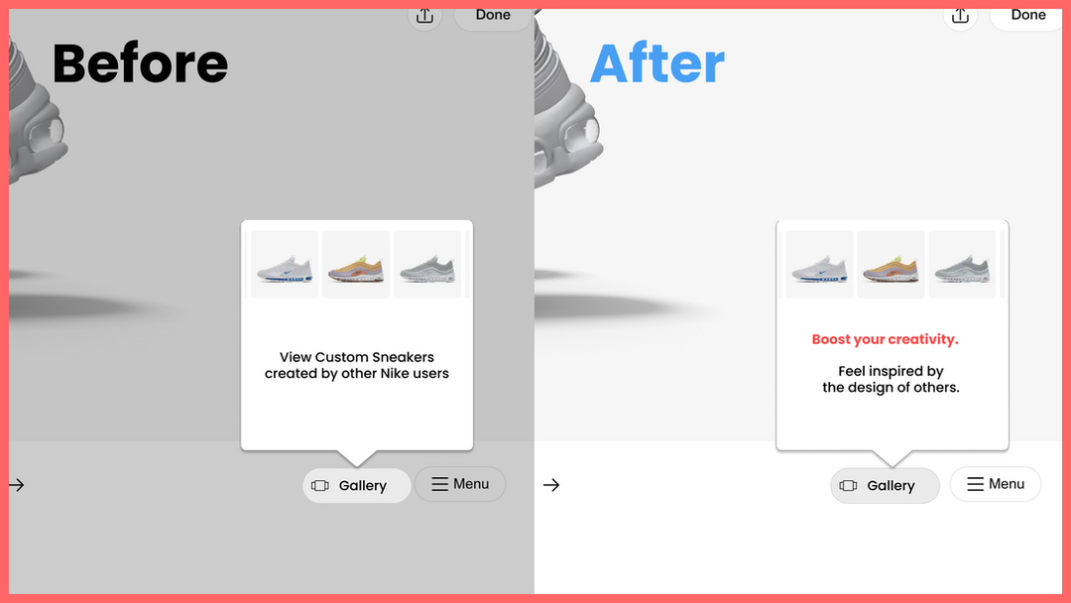Click the red "Boost your creativity." text

885,339
